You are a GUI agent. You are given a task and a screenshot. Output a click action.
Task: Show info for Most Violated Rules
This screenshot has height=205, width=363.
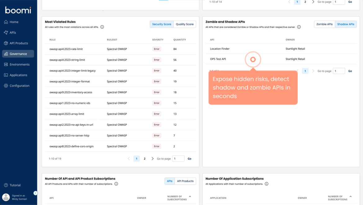(x=102, y=27)
